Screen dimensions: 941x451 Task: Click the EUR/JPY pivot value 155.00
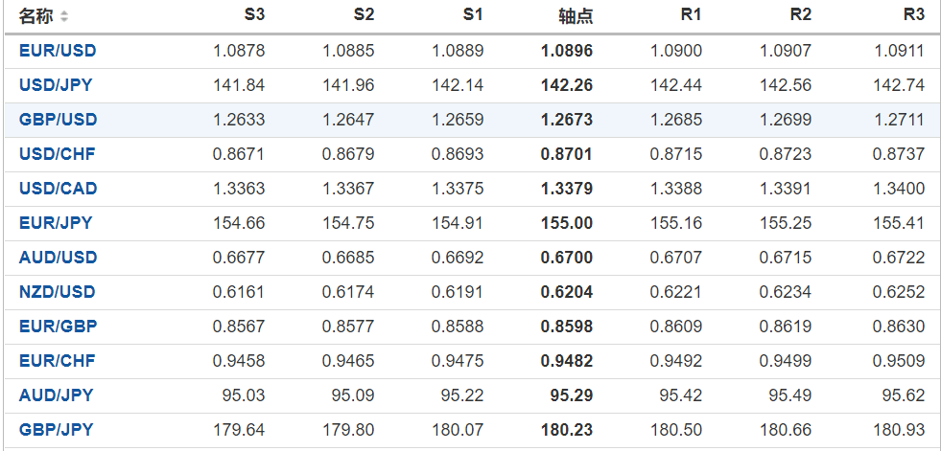click(567, 223)
